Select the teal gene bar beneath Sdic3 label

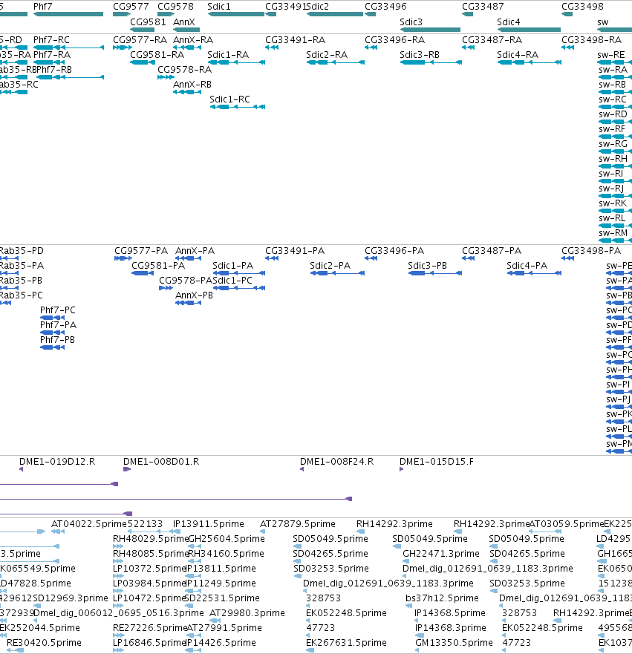tap(430, 30)
